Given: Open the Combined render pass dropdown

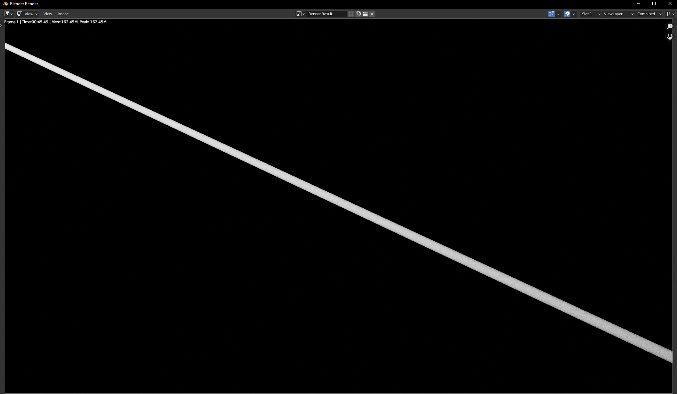Looking at the screenshot, I should click(x=649, y=14).
